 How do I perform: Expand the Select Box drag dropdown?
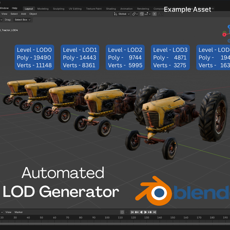click(23, 20)
